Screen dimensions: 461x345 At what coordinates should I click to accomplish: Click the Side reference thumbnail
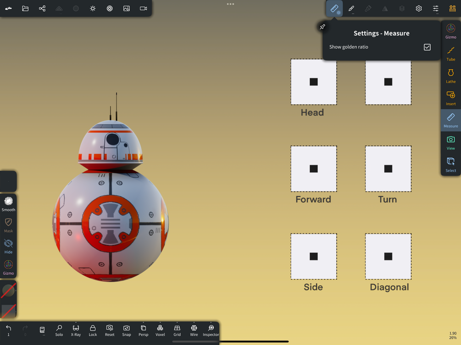coord(314,256)
